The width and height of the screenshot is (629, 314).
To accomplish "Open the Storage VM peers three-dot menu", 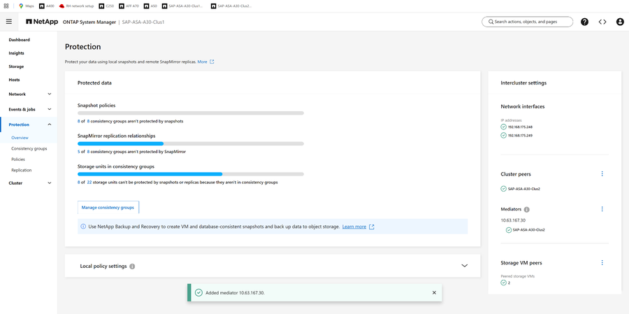I will point(602,263).
